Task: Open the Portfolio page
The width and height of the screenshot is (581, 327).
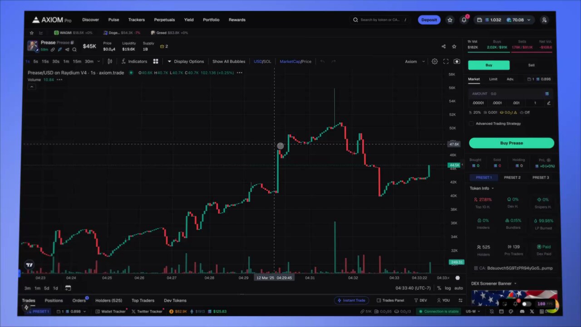Action: point(211,20)
